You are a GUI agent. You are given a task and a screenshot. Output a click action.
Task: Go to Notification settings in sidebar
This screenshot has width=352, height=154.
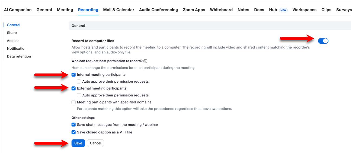(17, 49)
